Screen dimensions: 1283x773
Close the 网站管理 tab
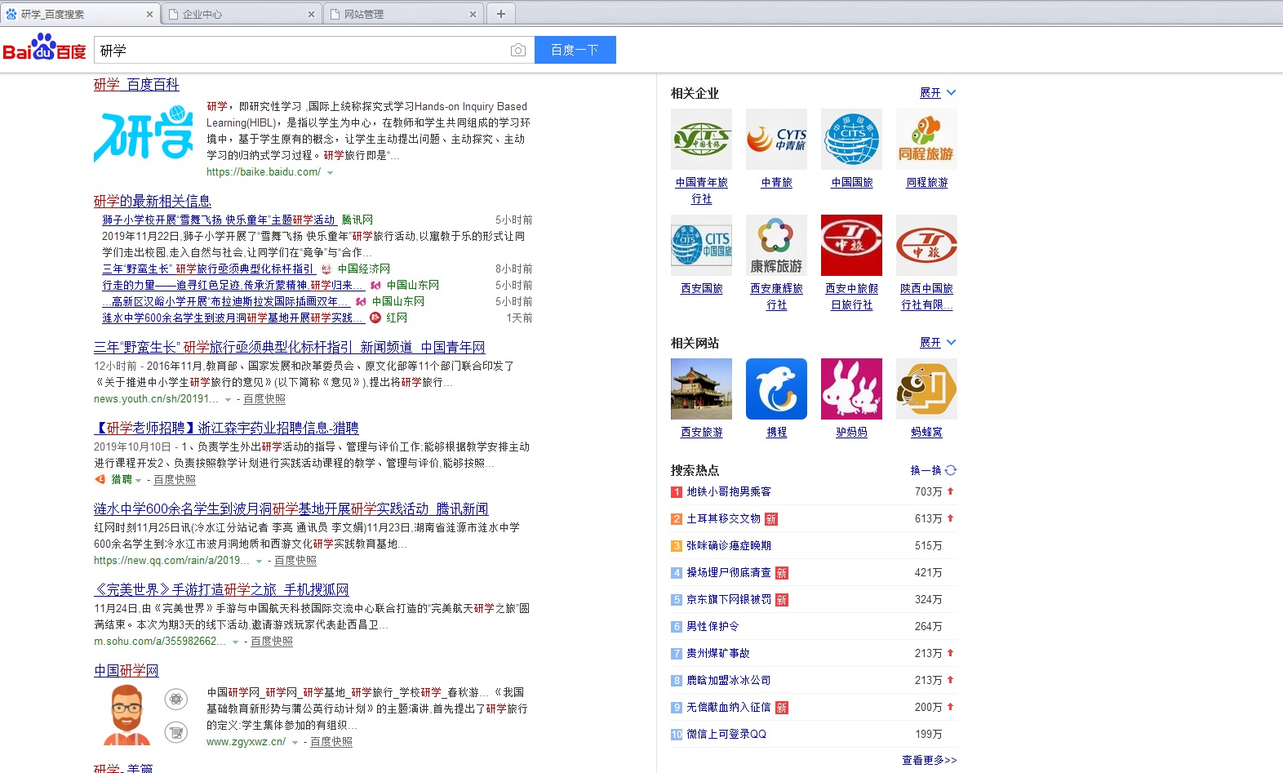tap(473, 14)
